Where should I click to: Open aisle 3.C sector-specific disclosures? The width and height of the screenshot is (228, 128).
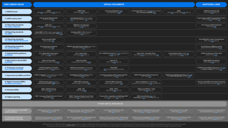(17, 40)
